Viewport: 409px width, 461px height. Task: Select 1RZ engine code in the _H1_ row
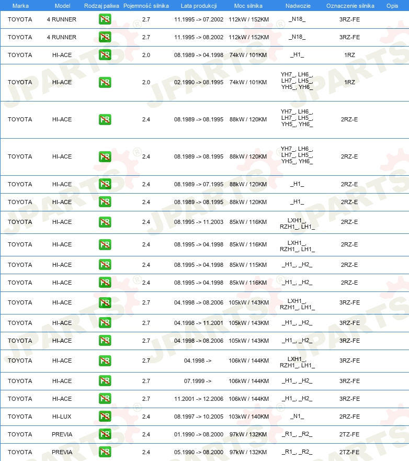coord(350,55)
